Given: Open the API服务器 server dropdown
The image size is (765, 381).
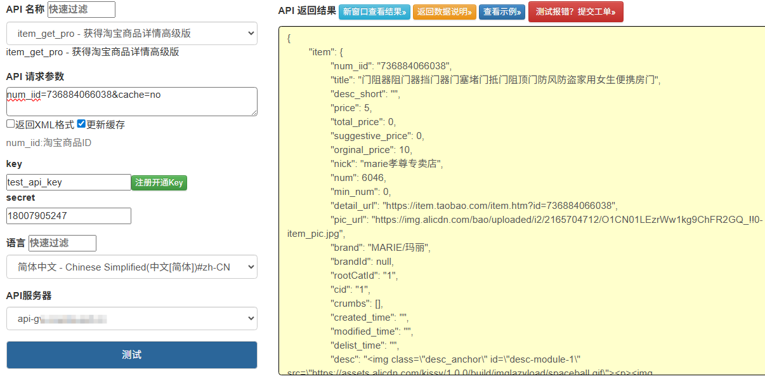Looking at the screenshot, I should click(131, 318).
